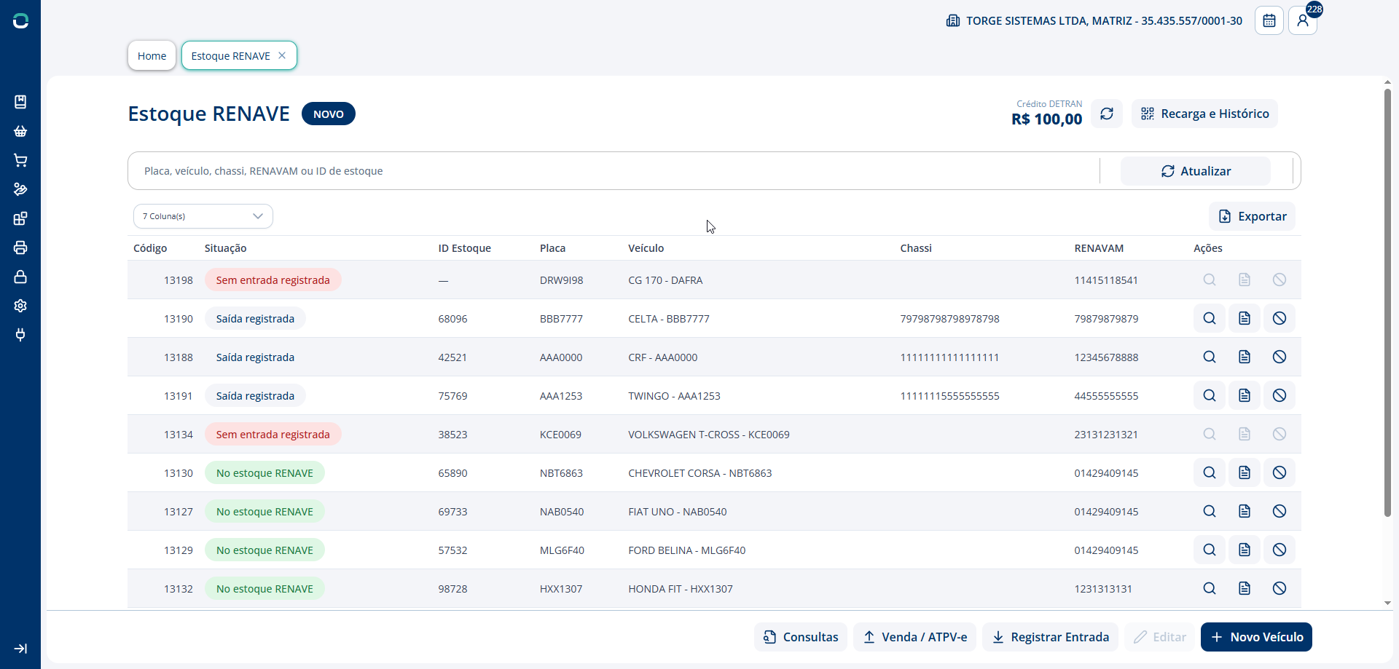The height and width of the screenshot is (669, 1399).
Task: Open the basket icon in the sidebar
Action: click(20, 131)
